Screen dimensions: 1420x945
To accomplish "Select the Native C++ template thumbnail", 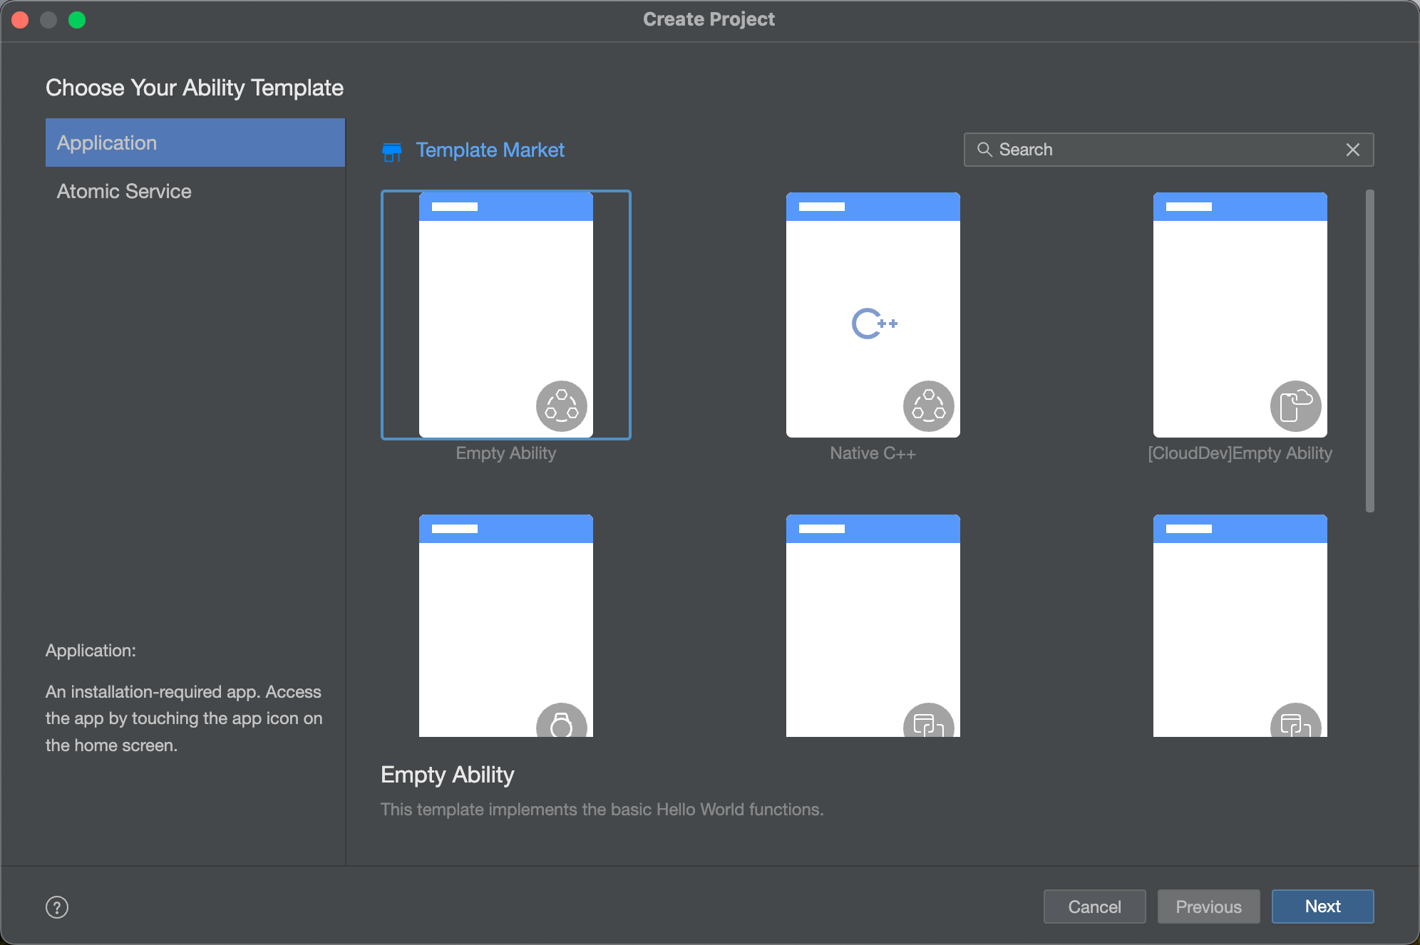I will (873, 314).
